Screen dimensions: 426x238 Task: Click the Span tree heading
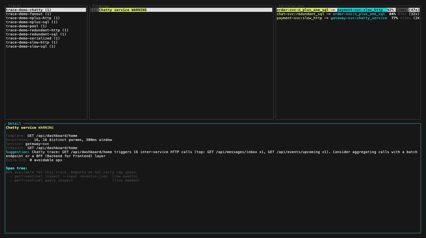(x=17, y=168)
